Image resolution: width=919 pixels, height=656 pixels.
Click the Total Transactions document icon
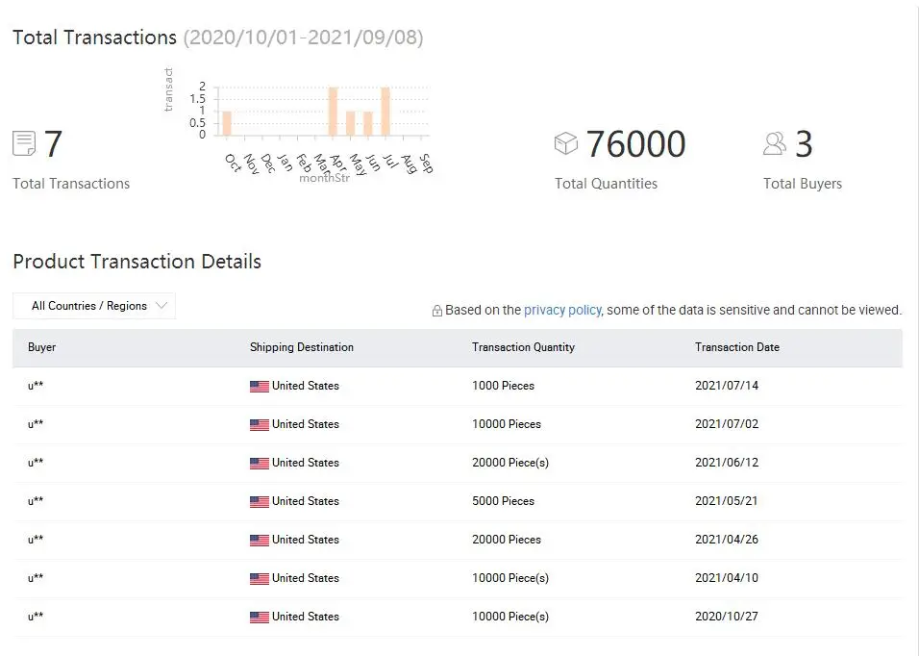pos(24,144)
